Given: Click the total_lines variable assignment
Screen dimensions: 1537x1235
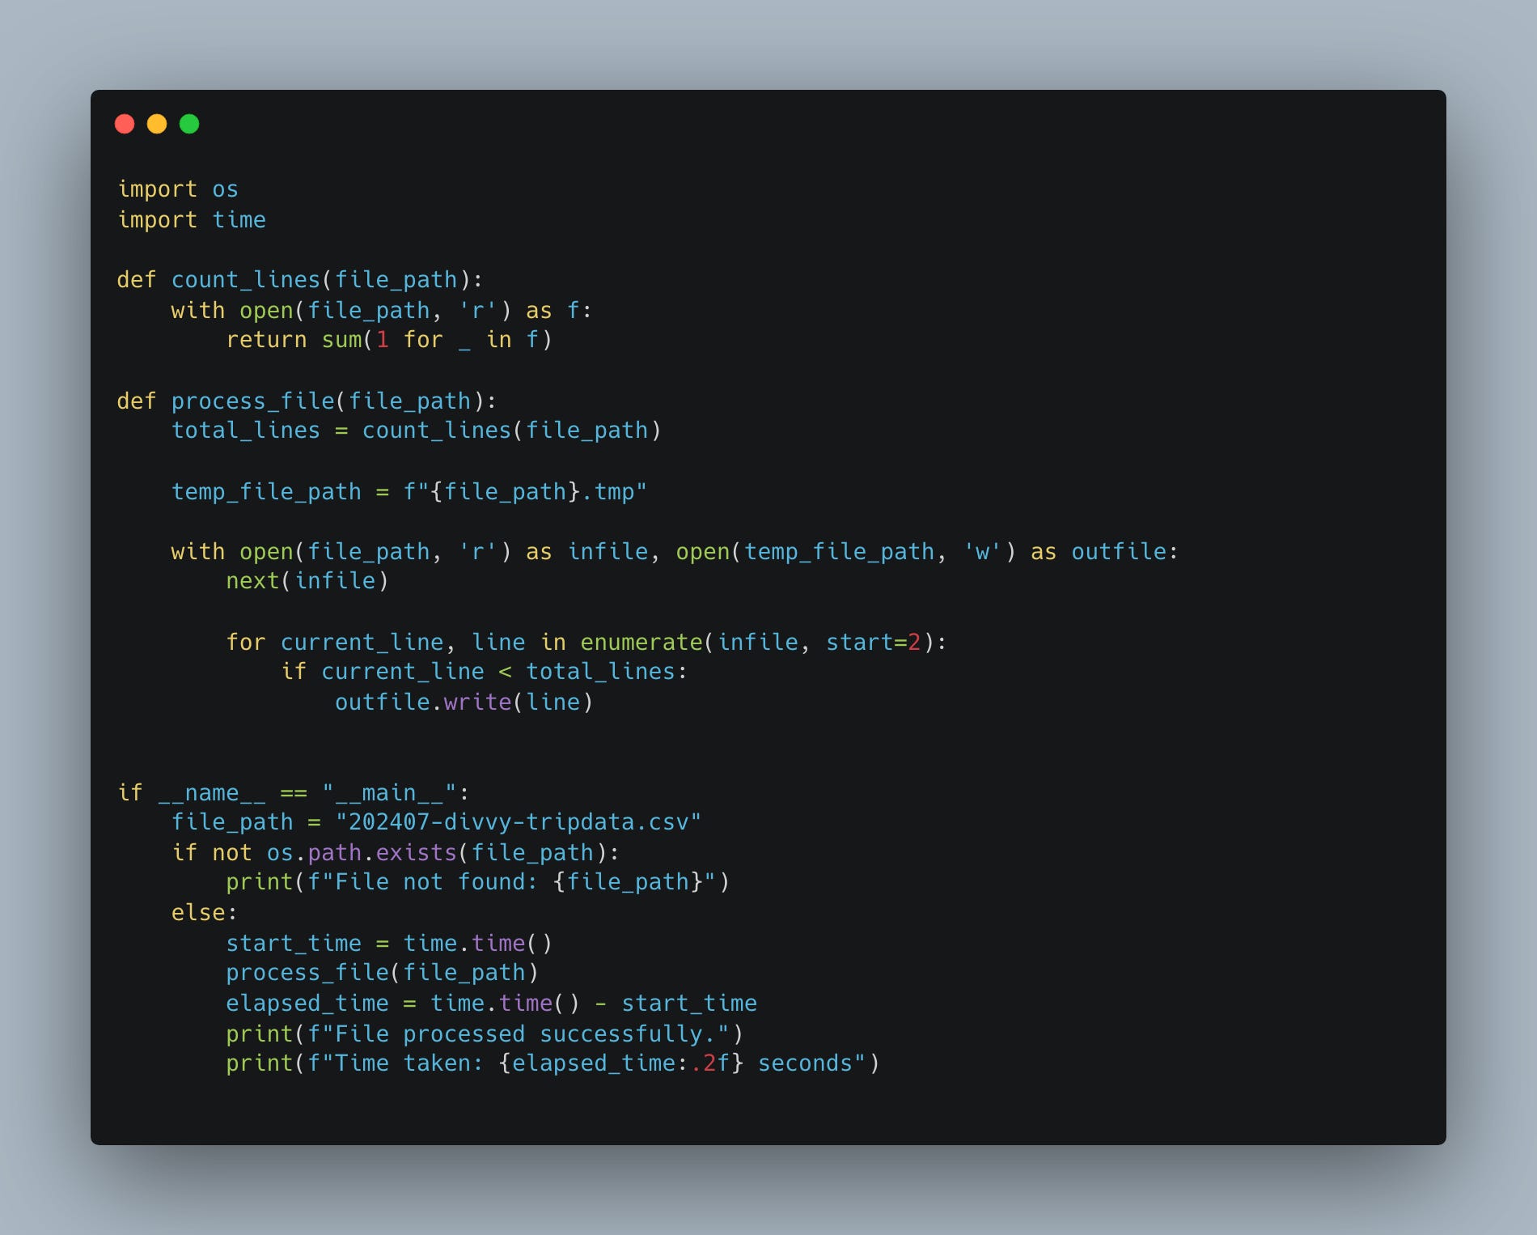Looking at the screenshot, I should tap(245, 431).
